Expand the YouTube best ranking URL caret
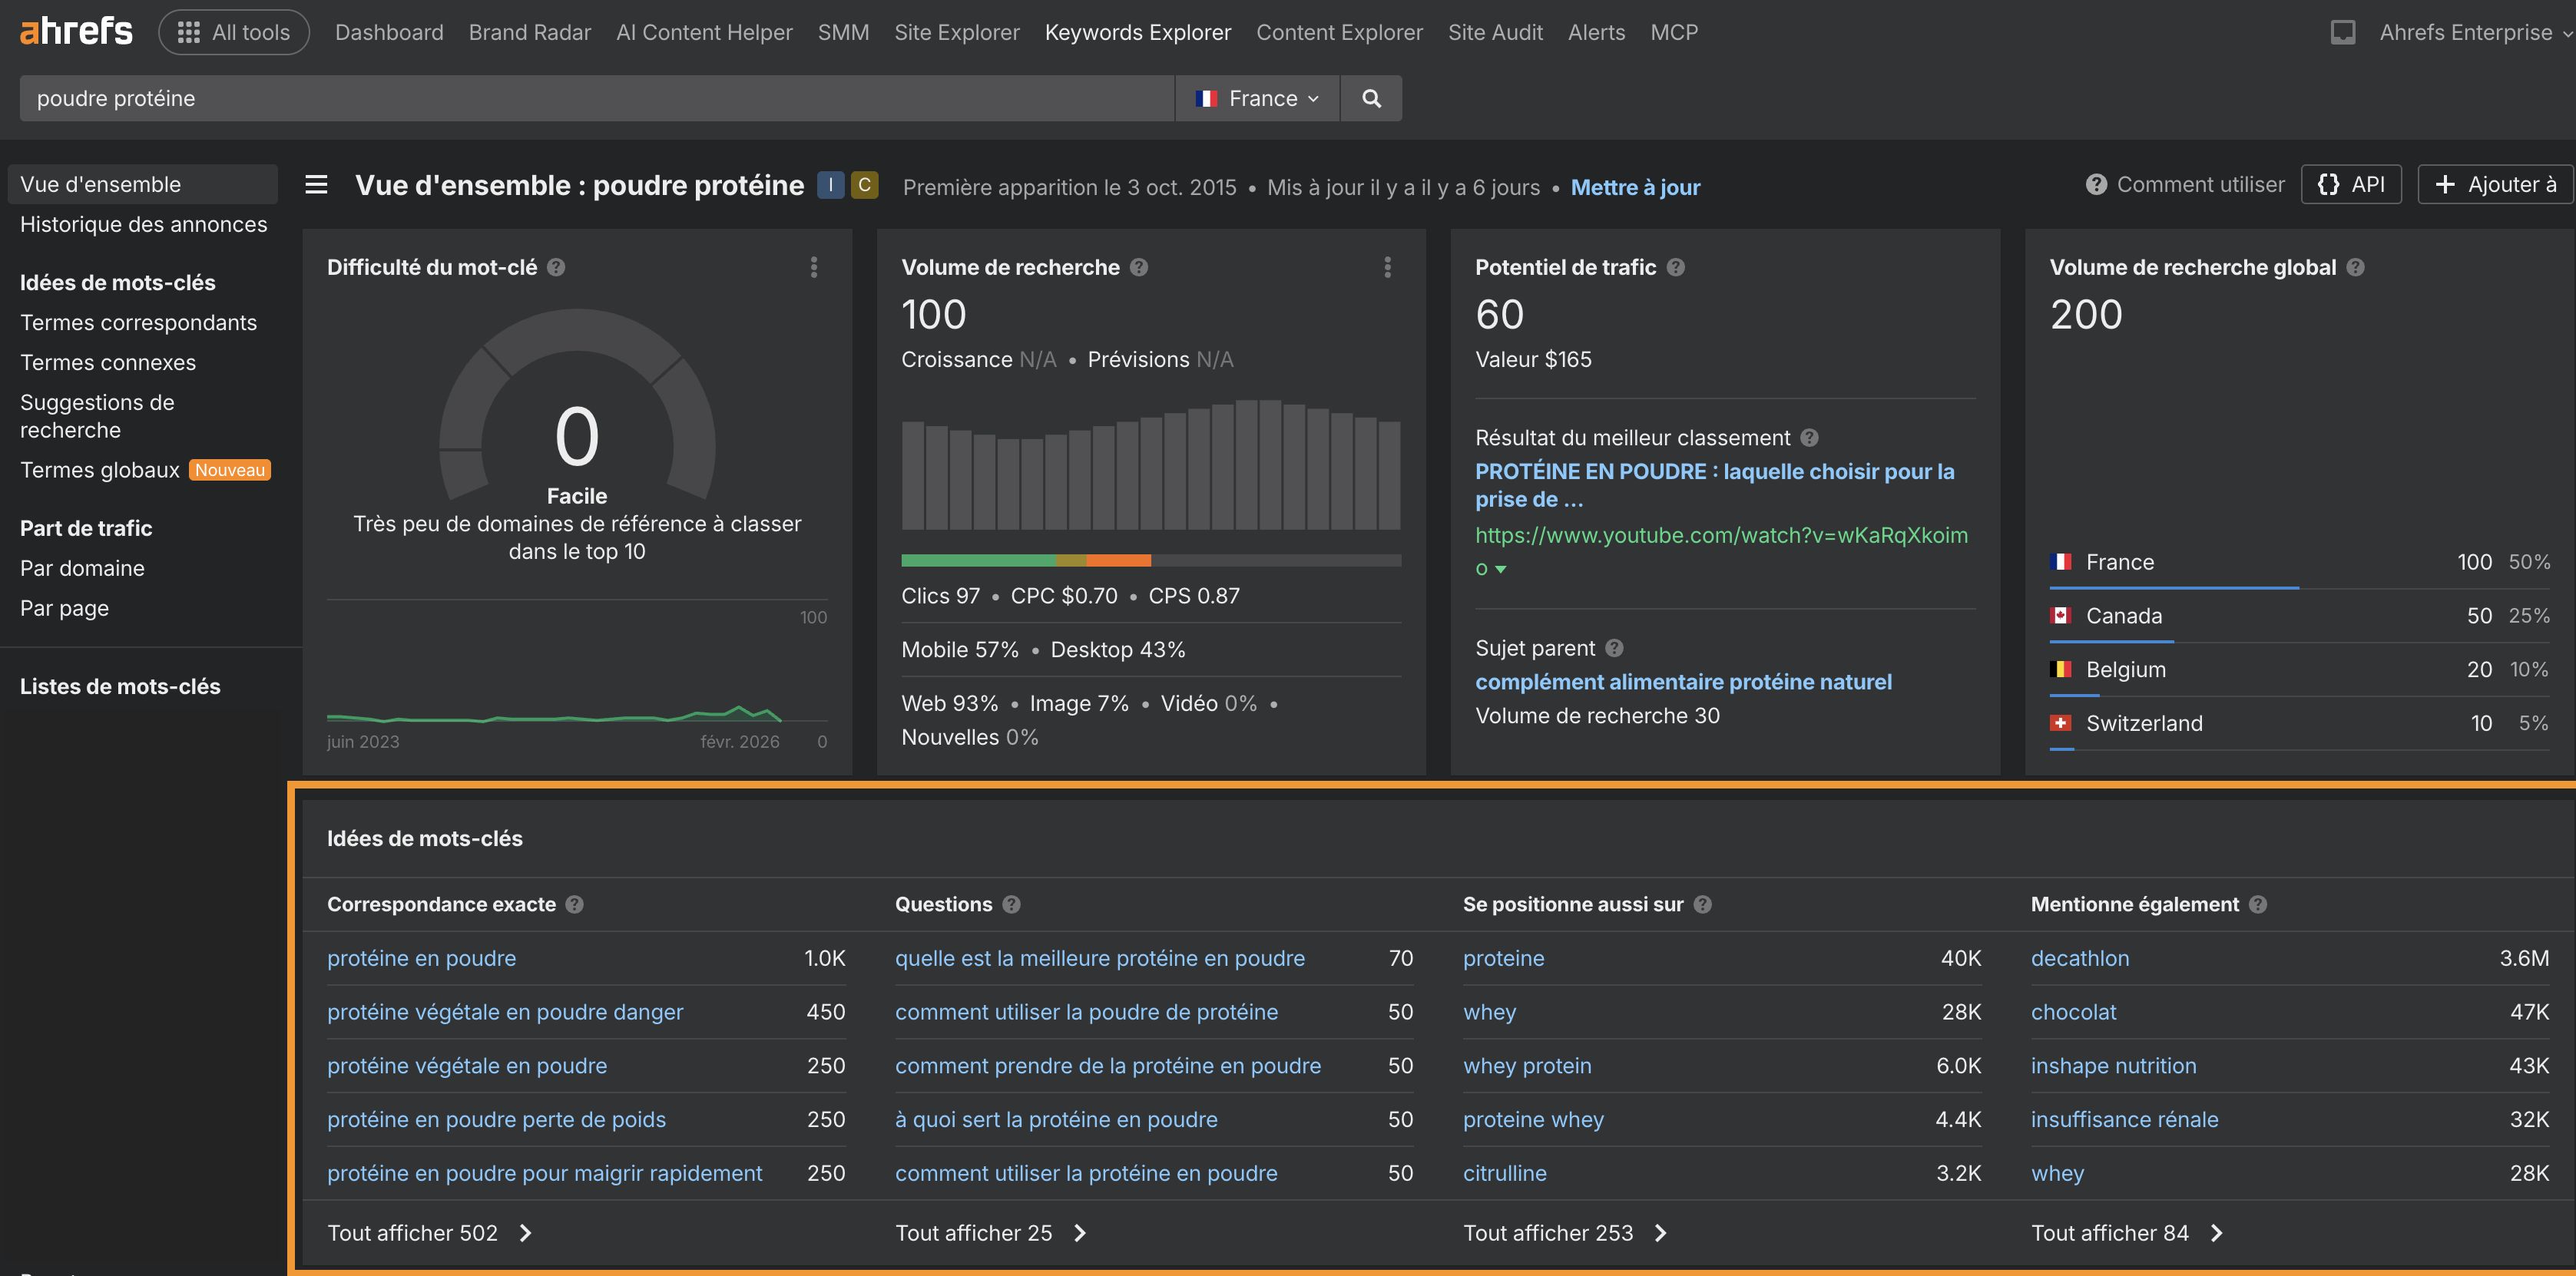2576x1276 pixels. coord(1501,569)
